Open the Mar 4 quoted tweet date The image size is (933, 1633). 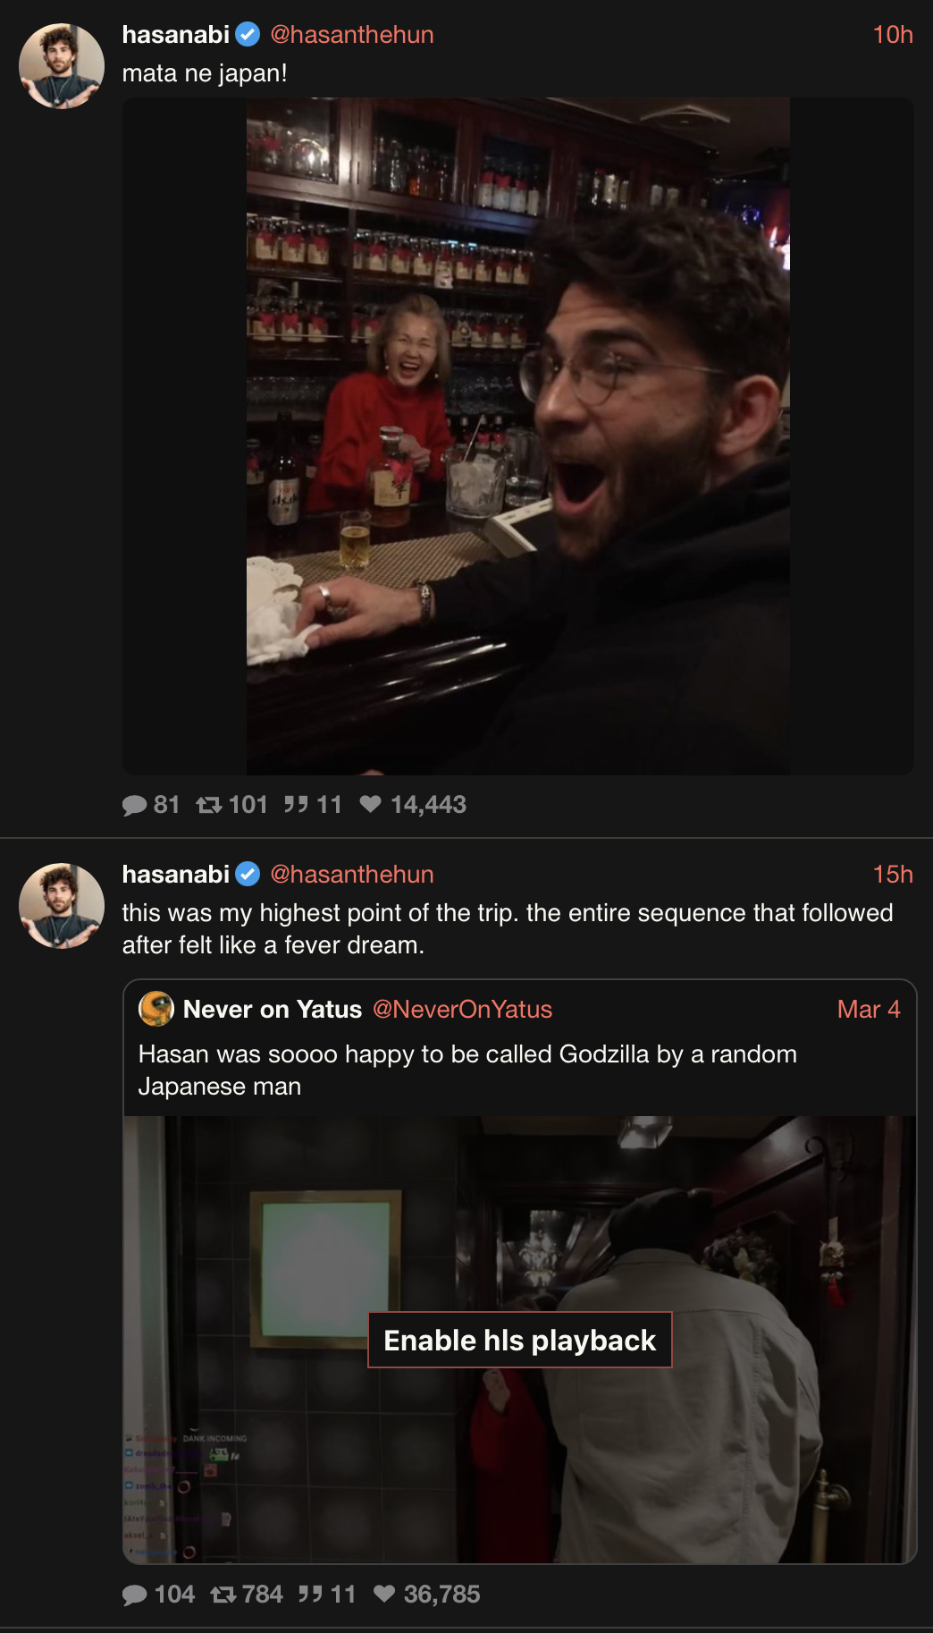869,1010
